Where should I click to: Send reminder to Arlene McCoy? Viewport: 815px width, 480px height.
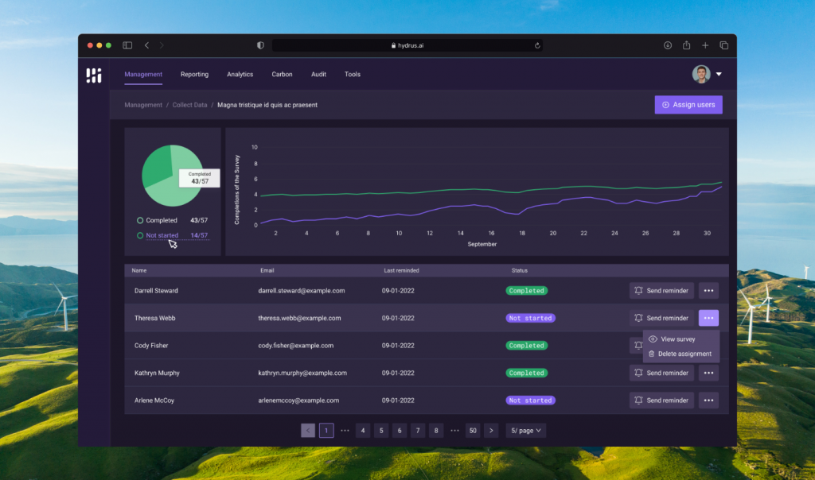coord(661,400)
